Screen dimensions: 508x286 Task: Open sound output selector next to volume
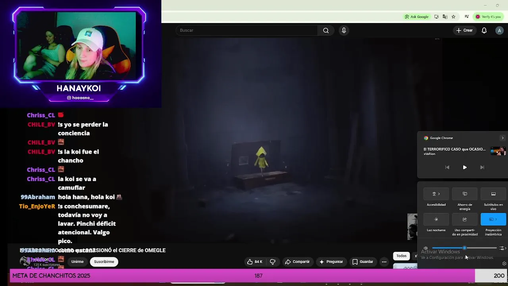point(502,248)
